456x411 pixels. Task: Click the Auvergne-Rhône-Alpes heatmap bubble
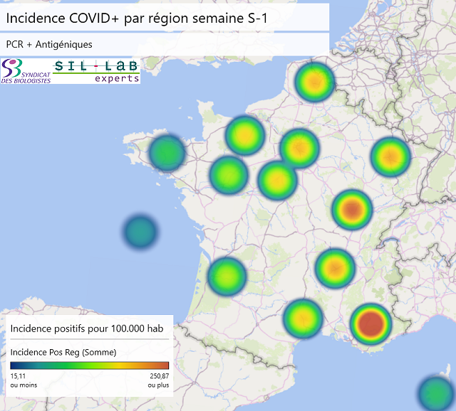click(336, 268)
